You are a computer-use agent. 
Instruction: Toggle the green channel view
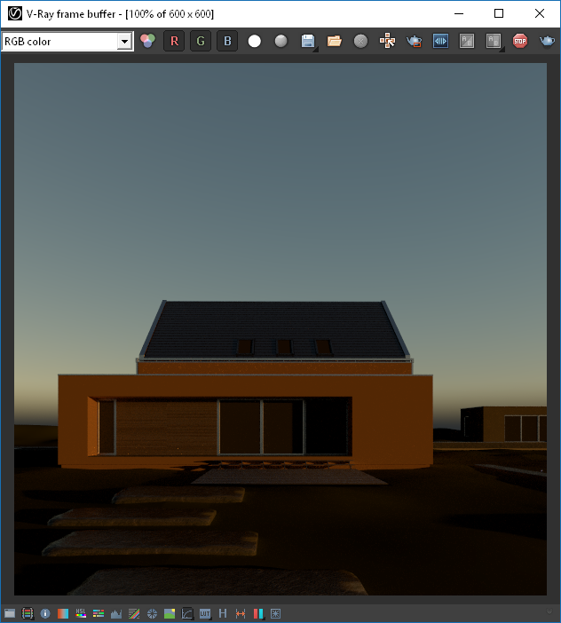201,41
